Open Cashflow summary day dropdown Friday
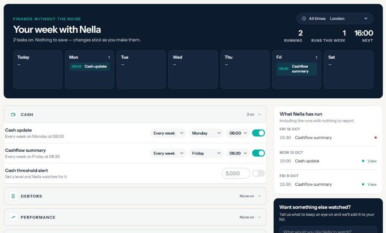Image resolution: width=386 pixels, height=233 pixels. [x=206, y=153]
